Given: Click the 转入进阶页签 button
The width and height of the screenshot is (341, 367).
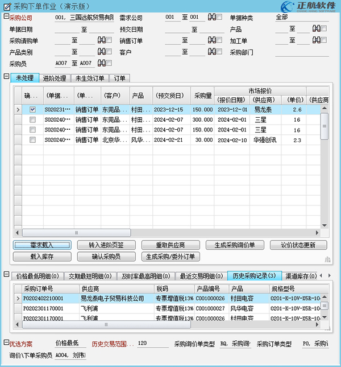Looking at the screenshot, I should coord(106,245).
